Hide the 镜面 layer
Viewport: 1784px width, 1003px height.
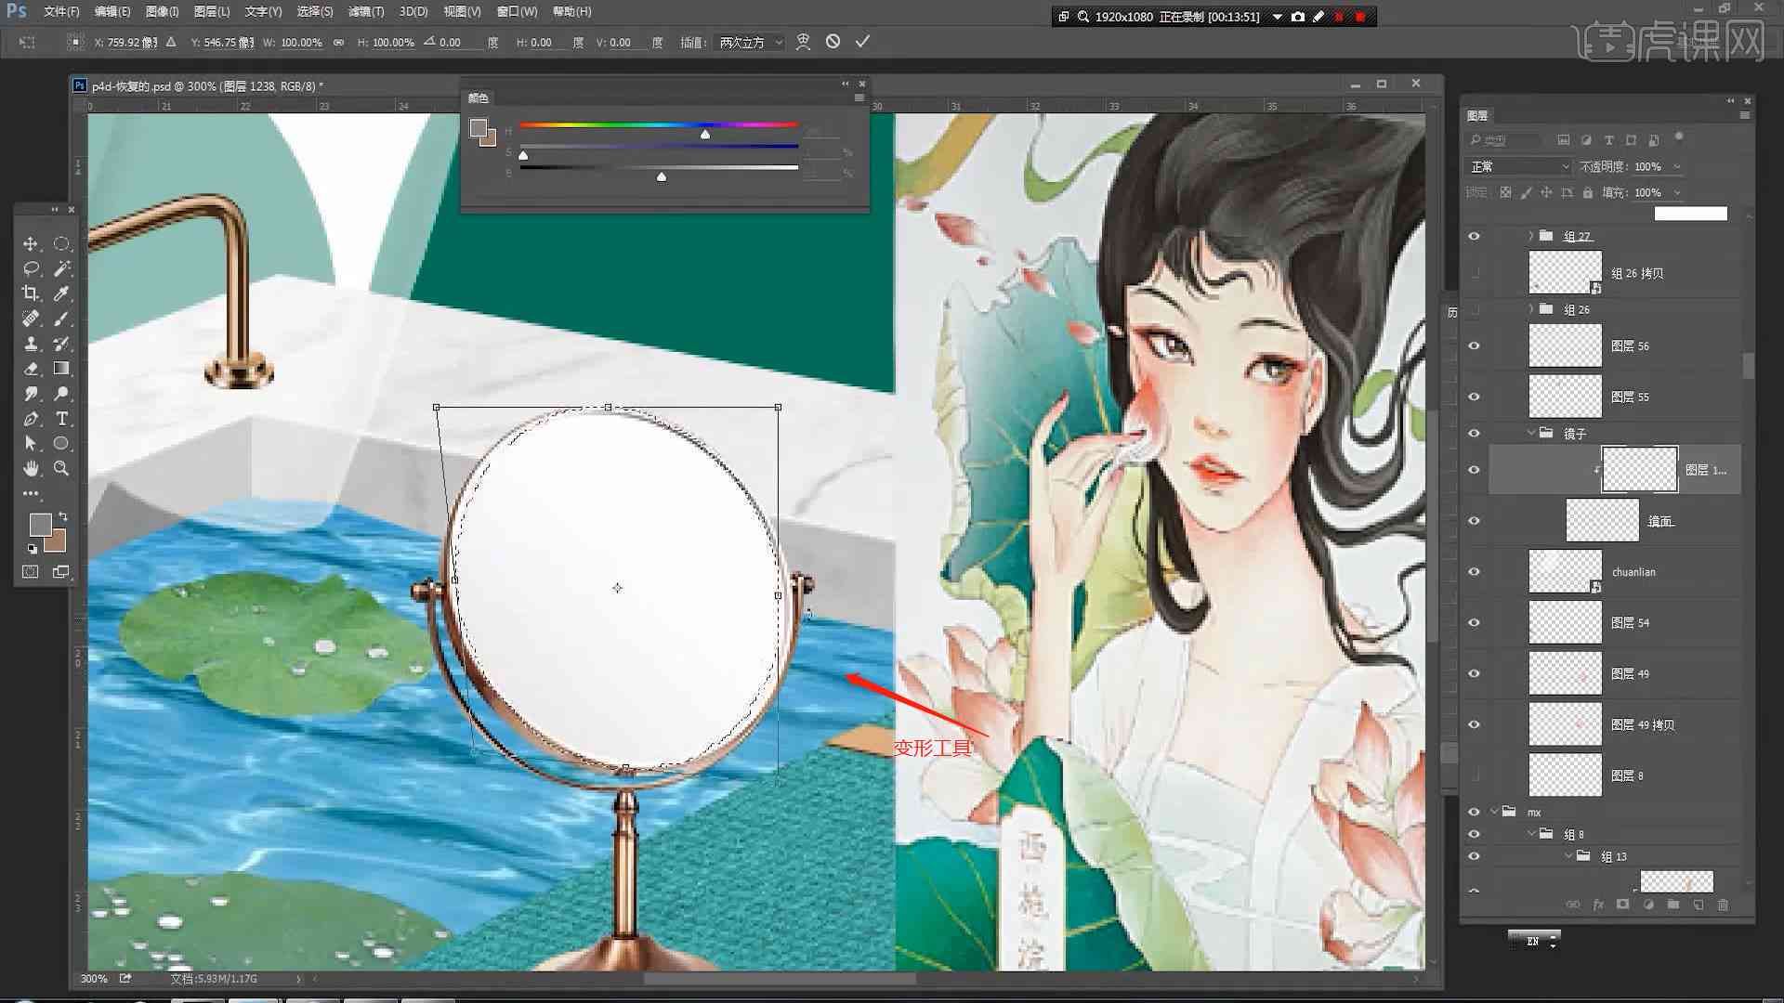click(x=1474, y=521)
